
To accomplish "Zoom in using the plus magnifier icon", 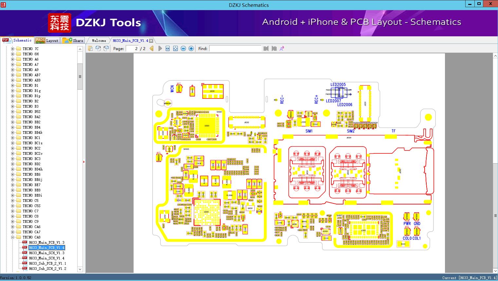I will coord(191,48).
